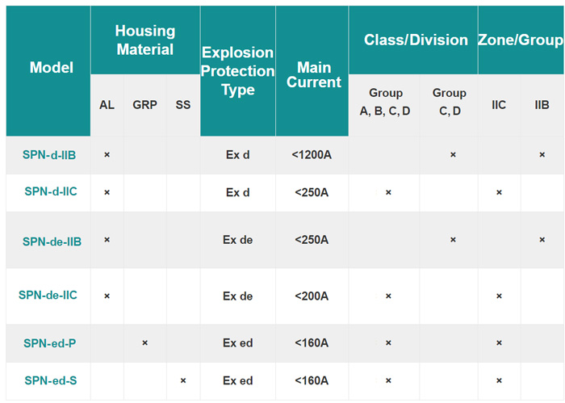Open the SPN-de-IIB model link
Viewport: 565px width, 403px height.
coord(52,241)
